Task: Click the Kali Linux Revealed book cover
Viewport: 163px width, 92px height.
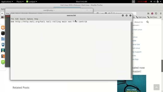Action: click(132, 83)
